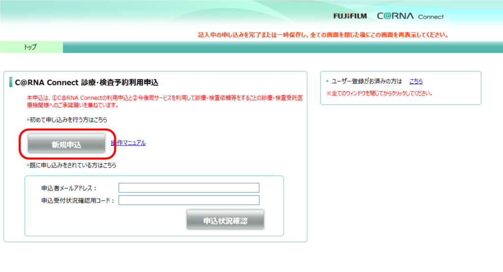503x272 pixels.
Task: Click the green marker beside the page heading
Action: click(x=11, y=82)
